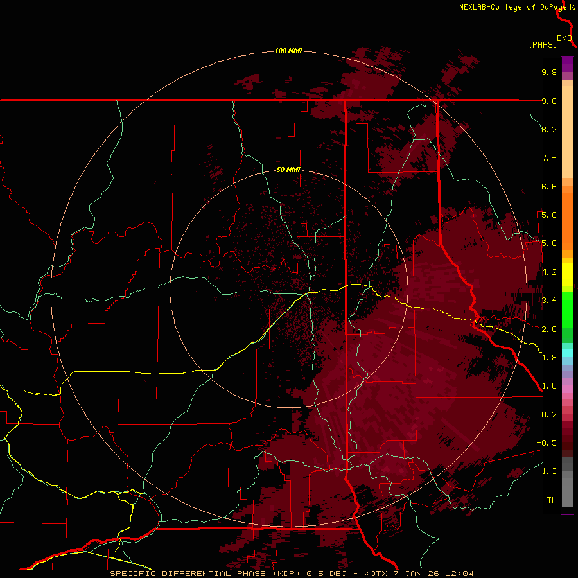Pick the cyan swatch beside 1.8
This screenshot has width=578, height=578.
567,353
